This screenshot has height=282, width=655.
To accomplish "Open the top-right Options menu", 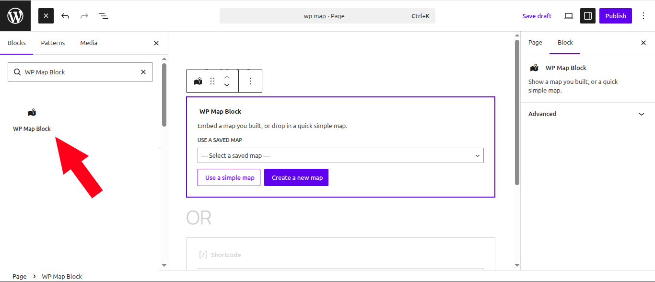I will coord(643,16).
